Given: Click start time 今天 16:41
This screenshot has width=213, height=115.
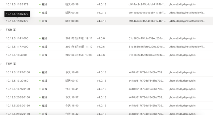Looking at the screenshot, I should tap(72, 89).
